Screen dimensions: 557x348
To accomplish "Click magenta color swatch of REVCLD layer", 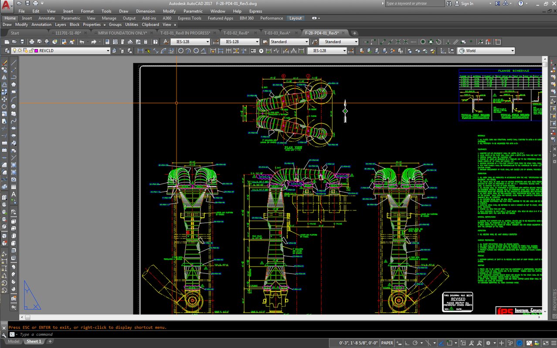I will click(x=36, y=50).
